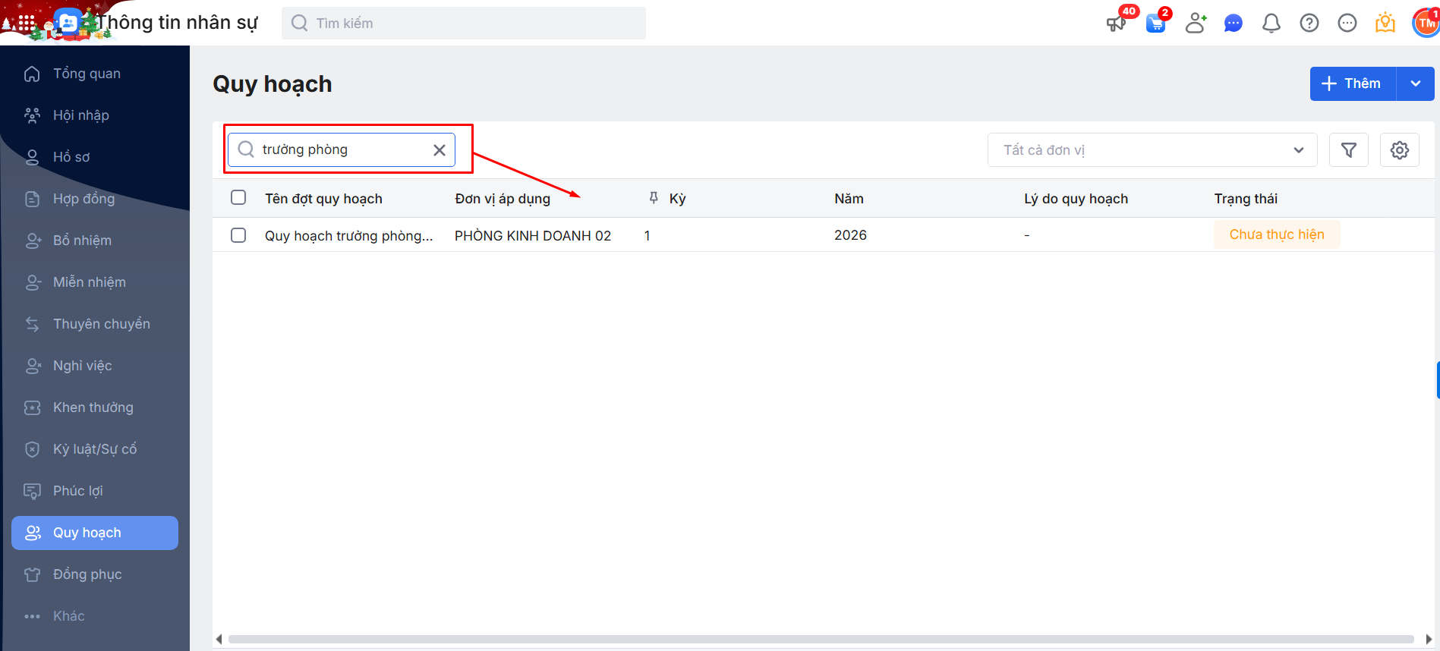Open Khen thưởng menu item
The width and height of the screenshot is (1440, 651).
pyautogui.click(x=95, y=407)
